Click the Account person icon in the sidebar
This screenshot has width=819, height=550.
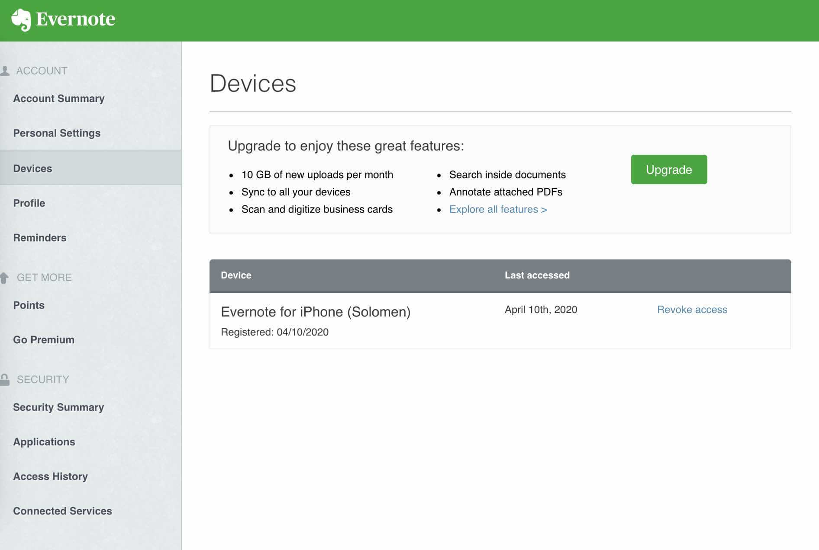click(5, 70)
